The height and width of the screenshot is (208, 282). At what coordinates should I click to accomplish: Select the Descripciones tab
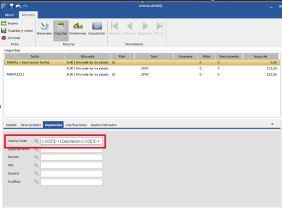(31, 125)
